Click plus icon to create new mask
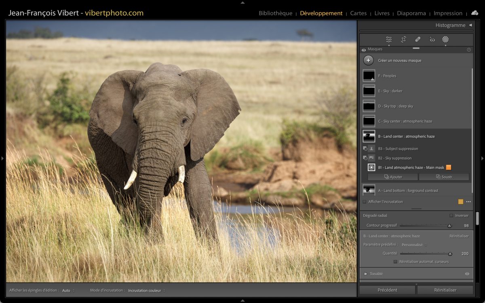 (x=368, y=61)
